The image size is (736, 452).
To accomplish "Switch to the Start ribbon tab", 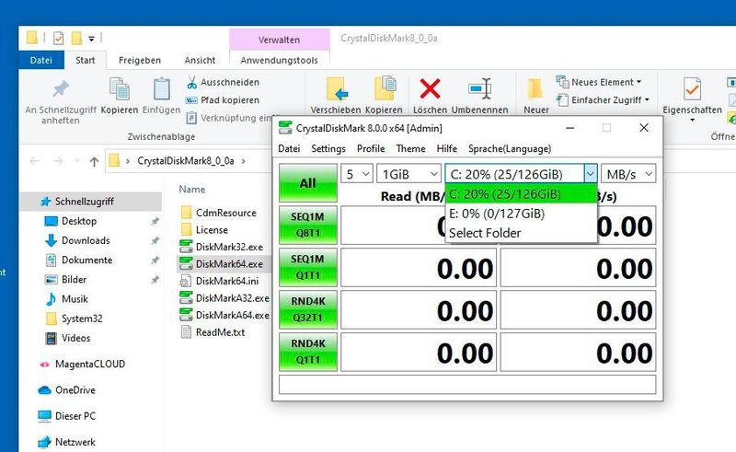I will pyautogui.click(x=85, y=60).
